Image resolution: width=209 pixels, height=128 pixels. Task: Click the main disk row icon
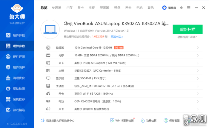coord(48,86)
